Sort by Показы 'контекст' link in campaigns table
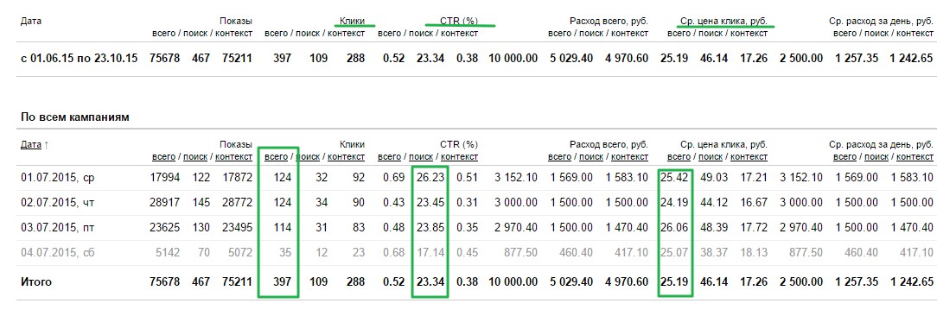Image resolution: width=937 pixels, height=316 pixels. [x=233, y=156]
